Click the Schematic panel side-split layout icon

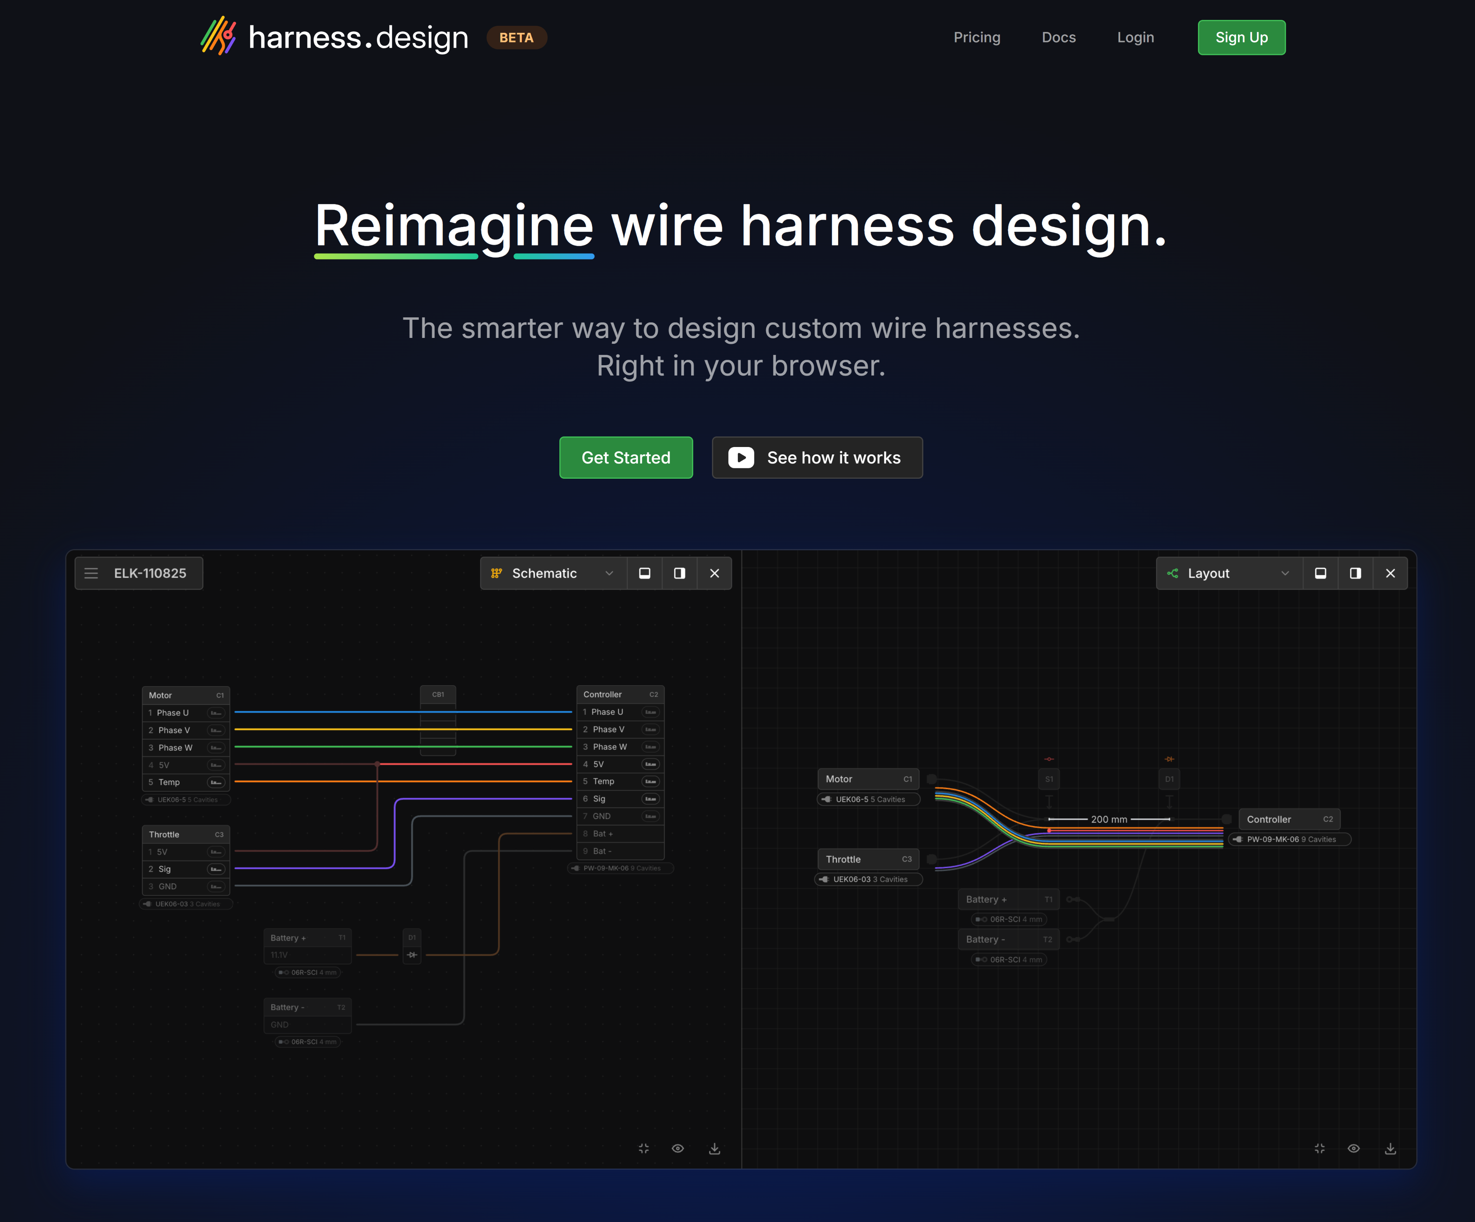679,573
